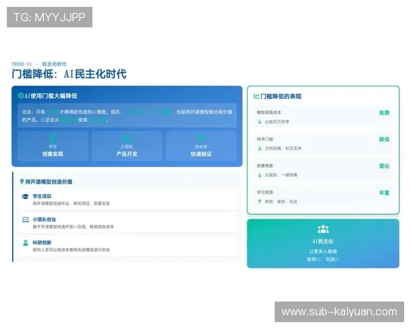
Task: Click the down arrow before 从数百万到零
Action: (x=260, y=122)
